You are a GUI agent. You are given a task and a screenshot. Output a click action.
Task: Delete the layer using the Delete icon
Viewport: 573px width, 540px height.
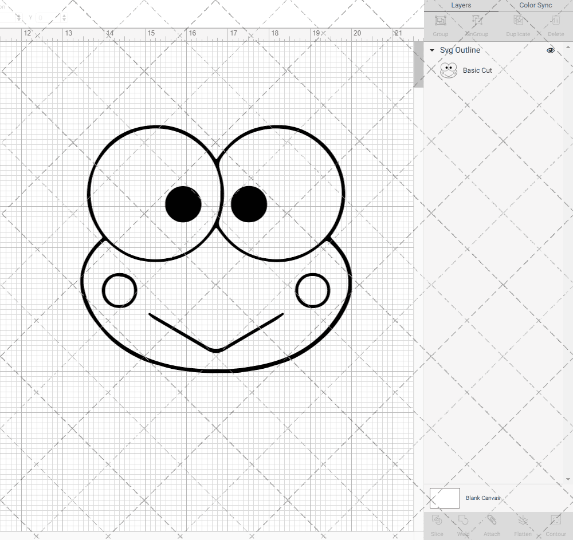[555, 24]
